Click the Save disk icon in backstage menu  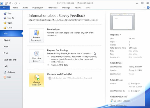[x=5, y=13]
